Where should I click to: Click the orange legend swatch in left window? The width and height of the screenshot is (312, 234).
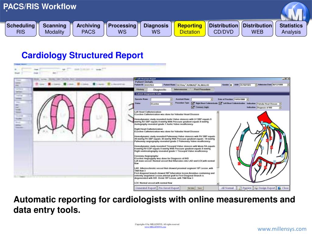click(79, 84)
